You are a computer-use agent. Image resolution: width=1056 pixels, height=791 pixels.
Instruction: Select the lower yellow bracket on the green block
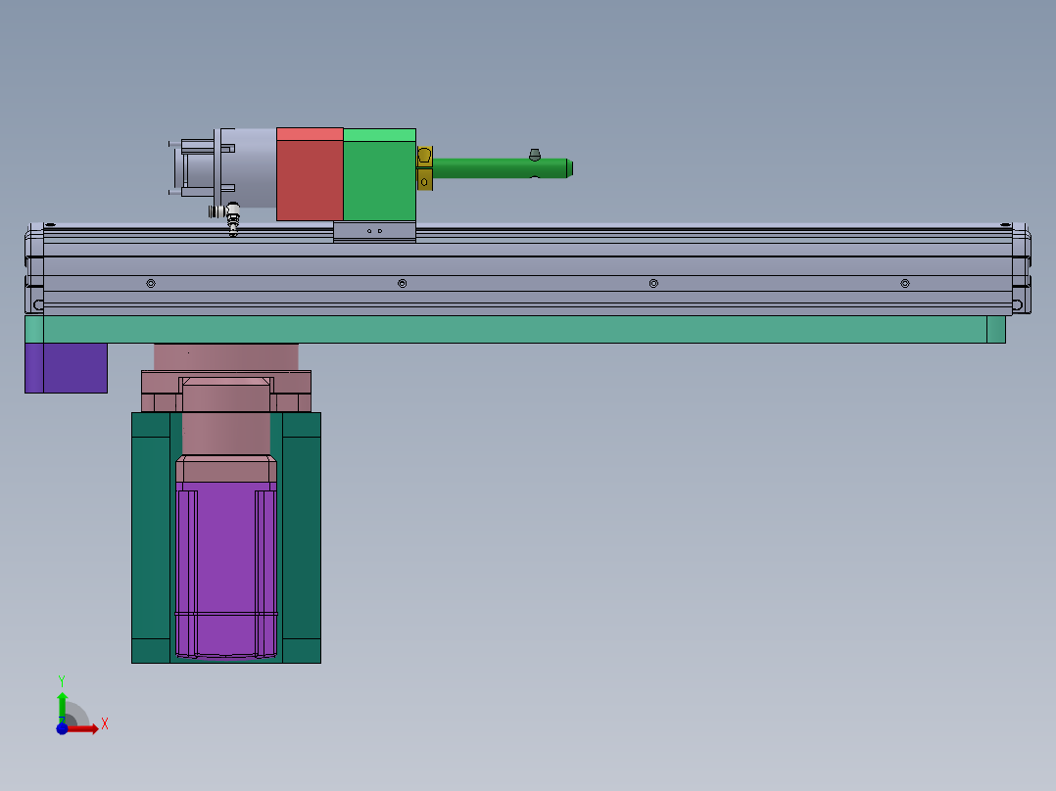point(424,180)
